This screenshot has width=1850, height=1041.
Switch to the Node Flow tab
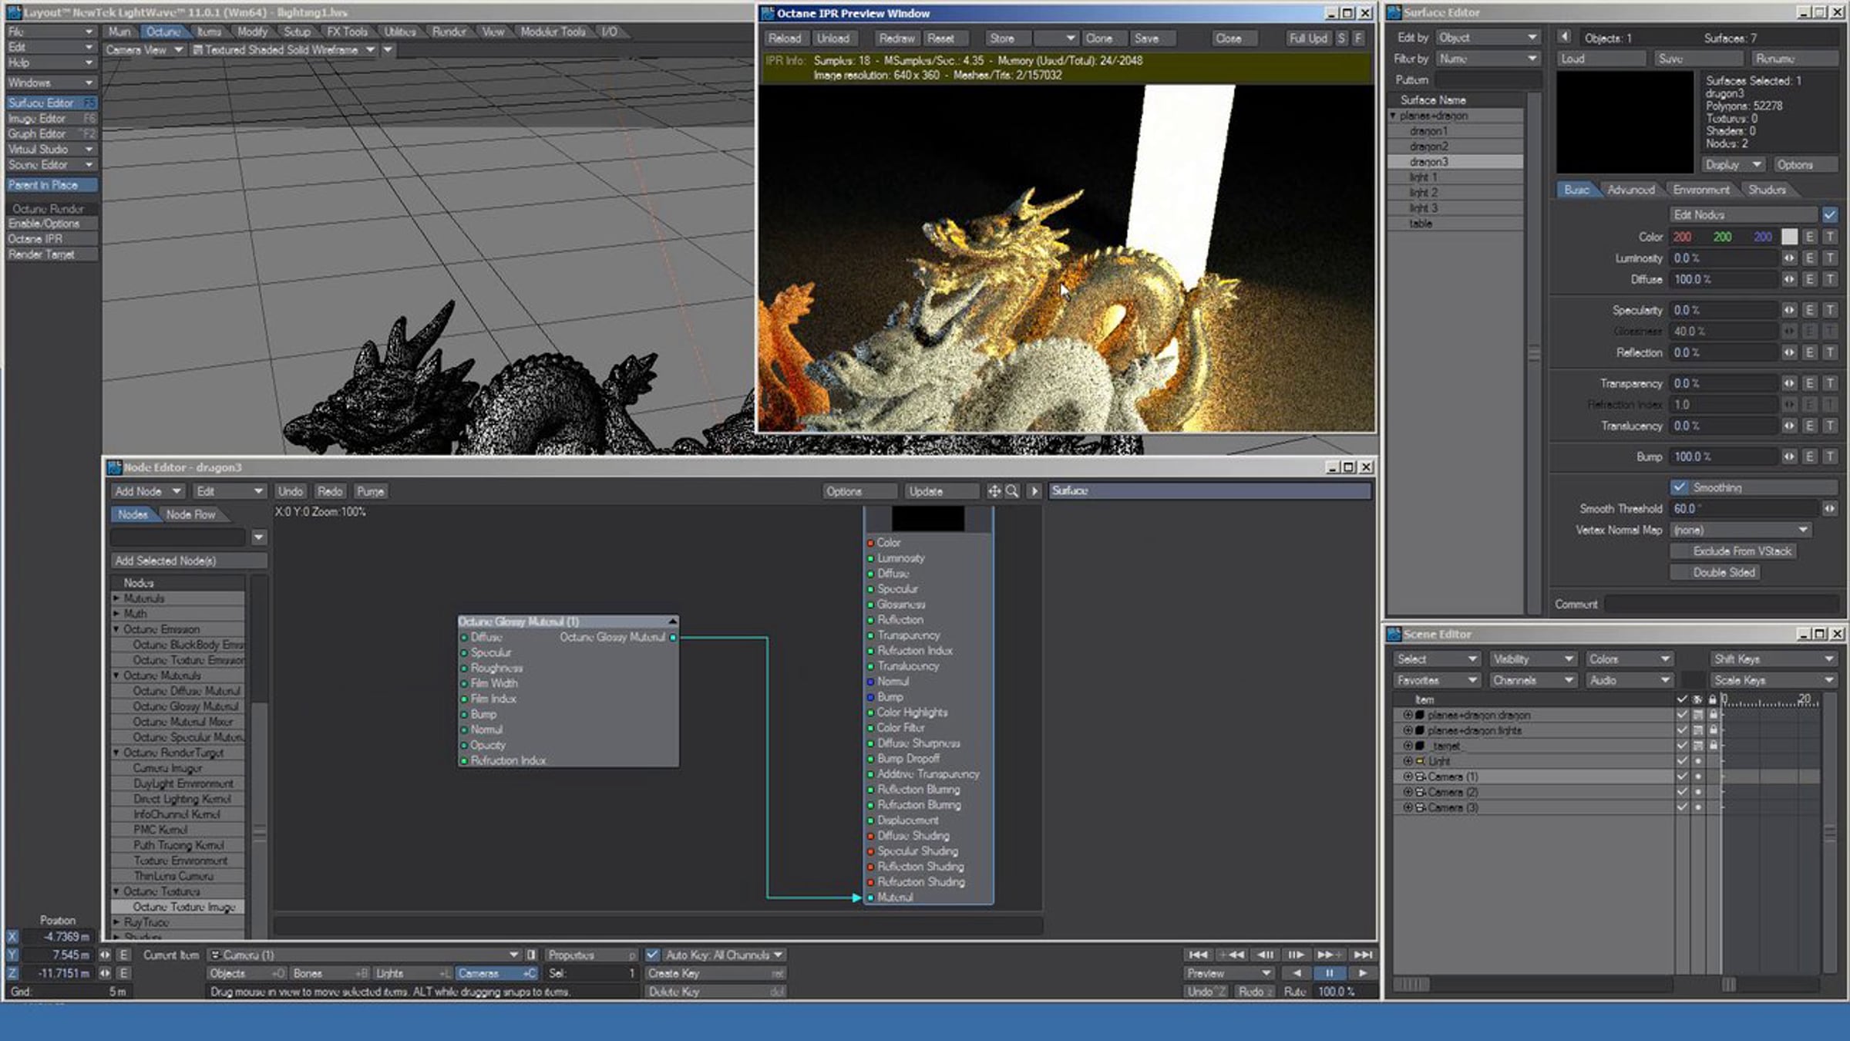tap(190, 514)
